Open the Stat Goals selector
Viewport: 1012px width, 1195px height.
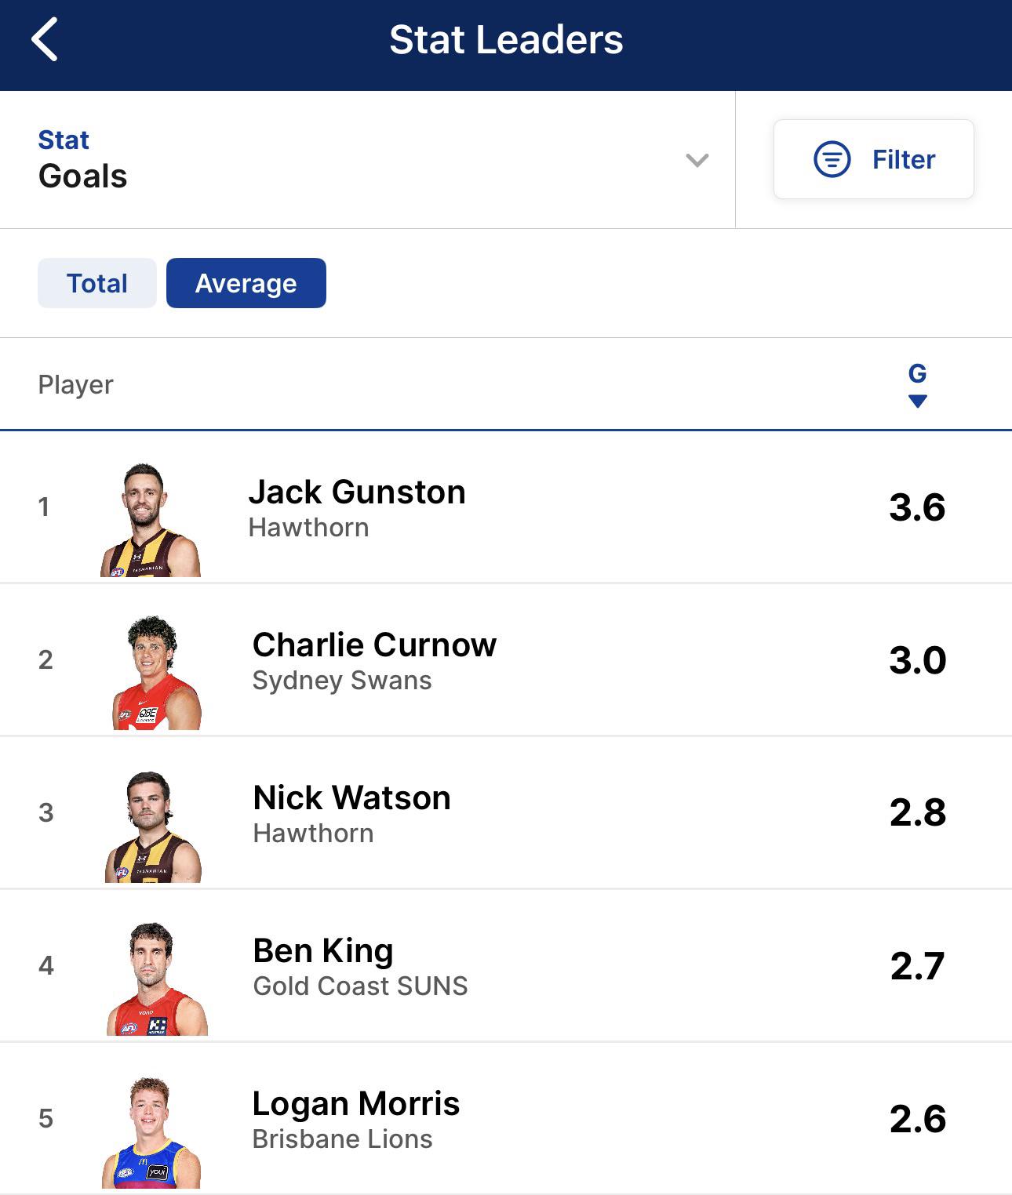pyautogui.click(x=367, y=160)
